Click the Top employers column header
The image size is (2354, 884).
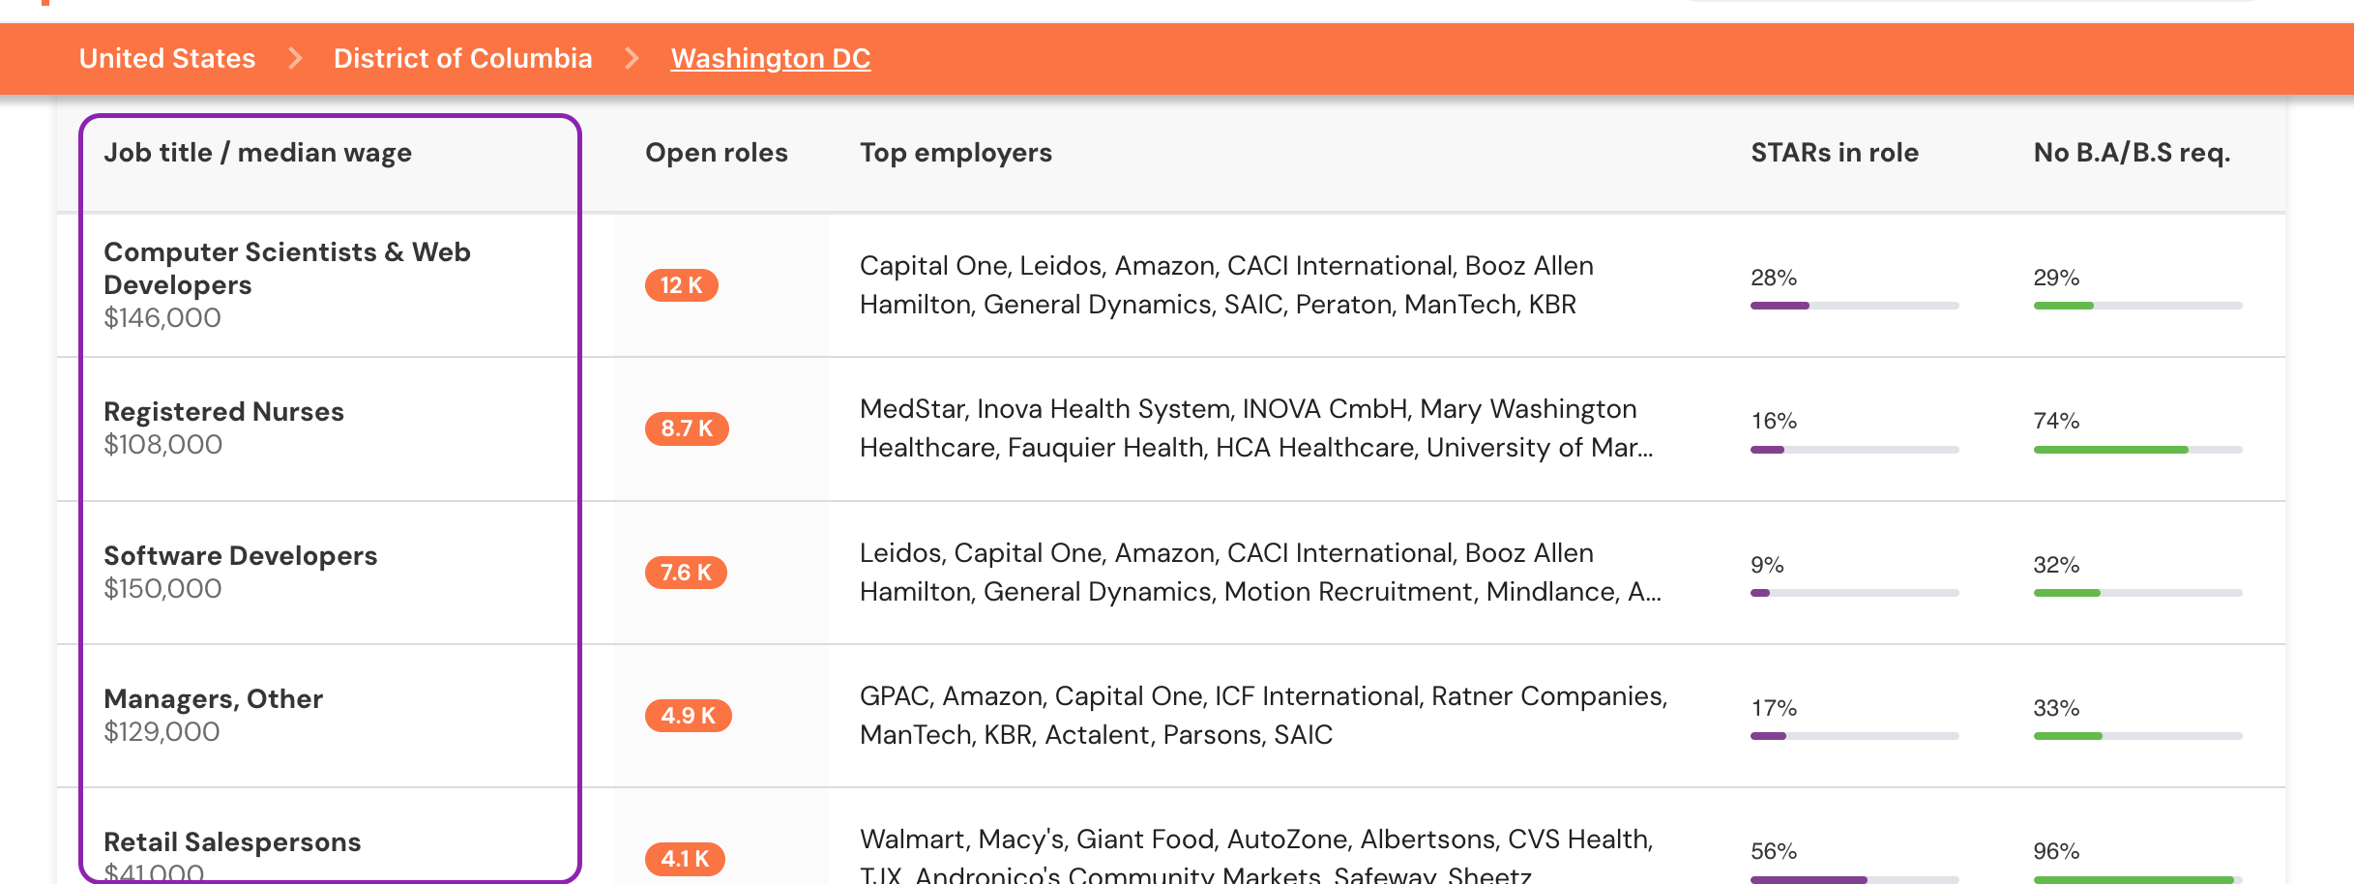(956, 153)
